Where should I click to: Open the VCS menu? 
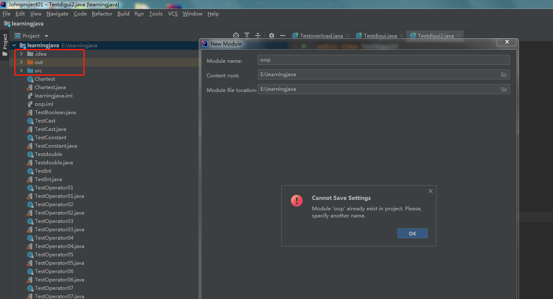pos(173,14)
